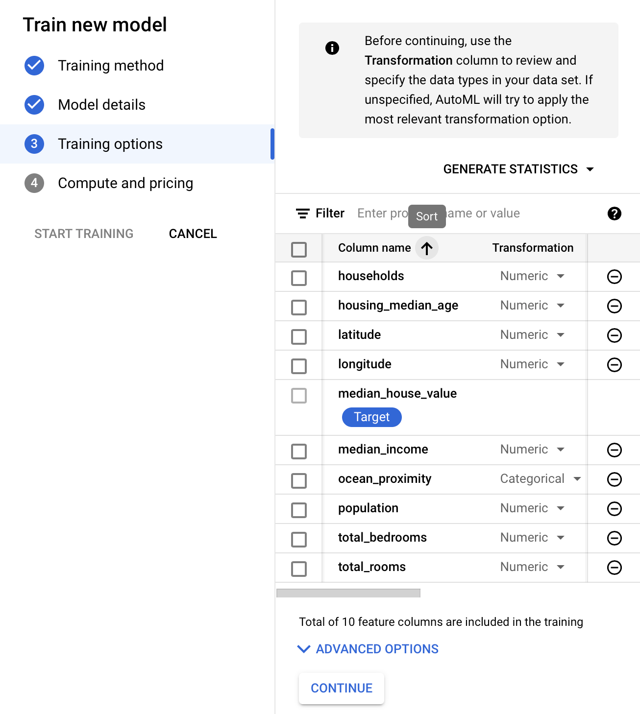Image resolution: width=640 pixels, height=714 pixels.
Task: Switch to the Model details step
Action: (x=101, y=105)
